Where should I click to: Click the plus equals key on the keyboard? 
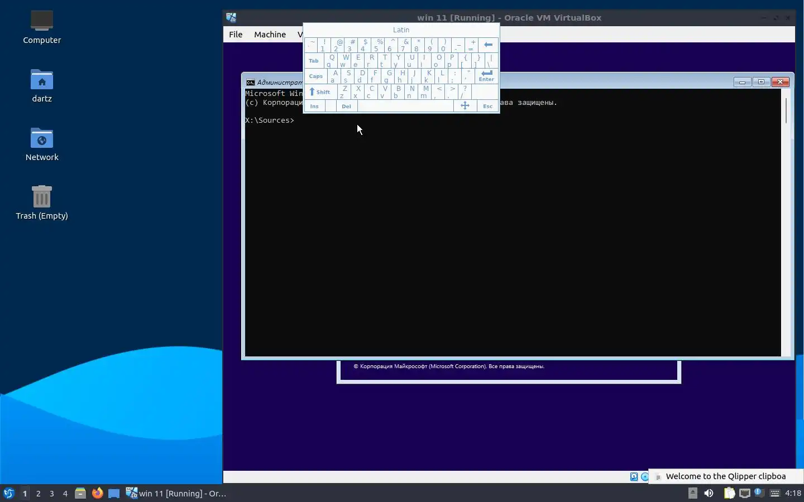coord(472,45)
